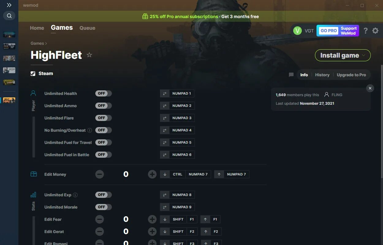Click the gift icon in promo banner

145,16
